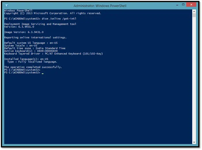Open the PowerShell window system menu icon
The height and width of the screenshot is (150, 202).
[7, 5]
